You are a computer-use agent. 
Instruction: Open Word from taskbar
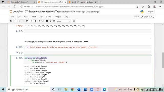[79, 89]
